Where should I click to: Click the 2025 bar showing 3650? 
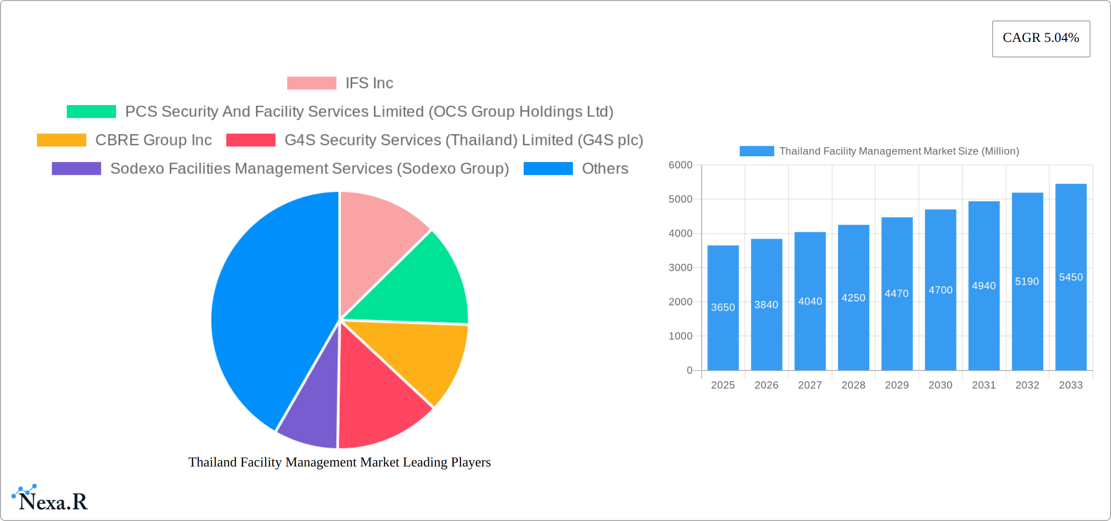coord(723,308)
